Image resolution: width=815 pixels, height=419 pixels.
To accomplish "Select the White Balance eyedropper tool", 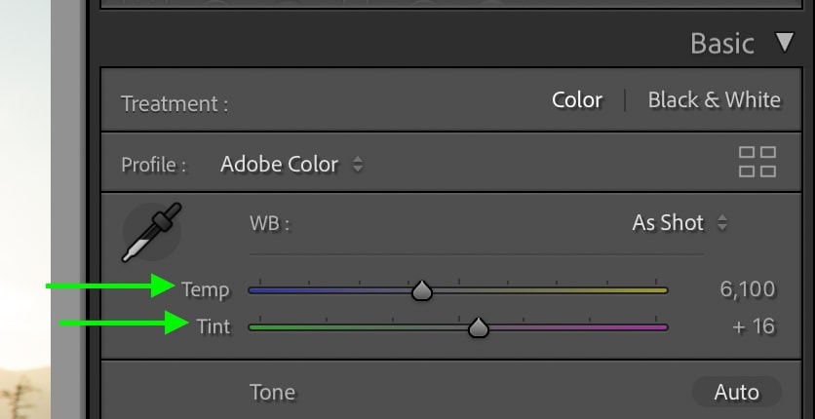I will tap(152, 232).
